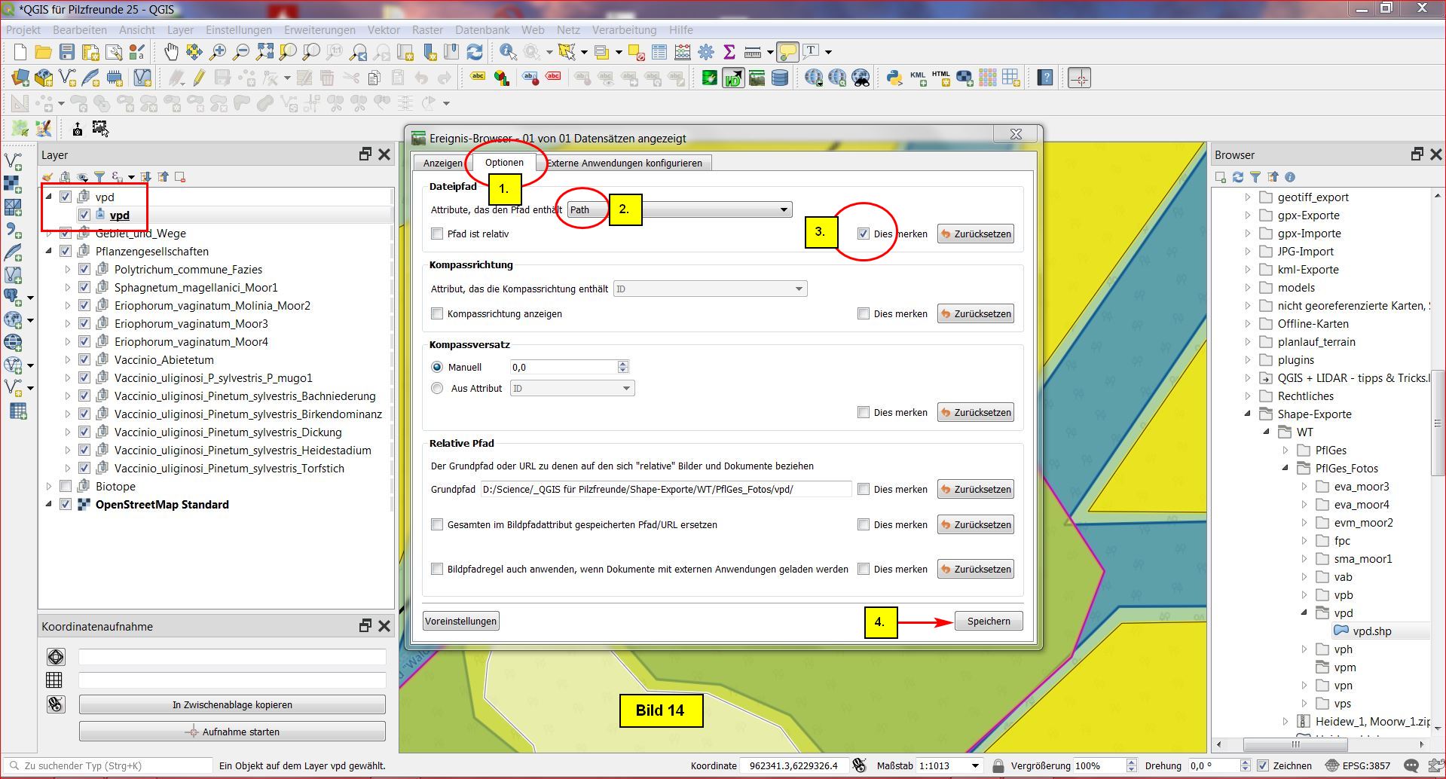
Task: Select the 'Aus Attribut' radio button
Action: 437,388
